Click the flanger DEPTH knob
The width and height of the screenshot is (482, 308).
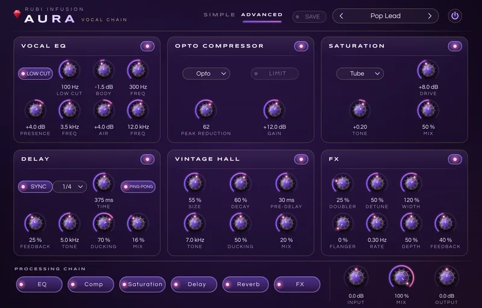tap(411, 223)
